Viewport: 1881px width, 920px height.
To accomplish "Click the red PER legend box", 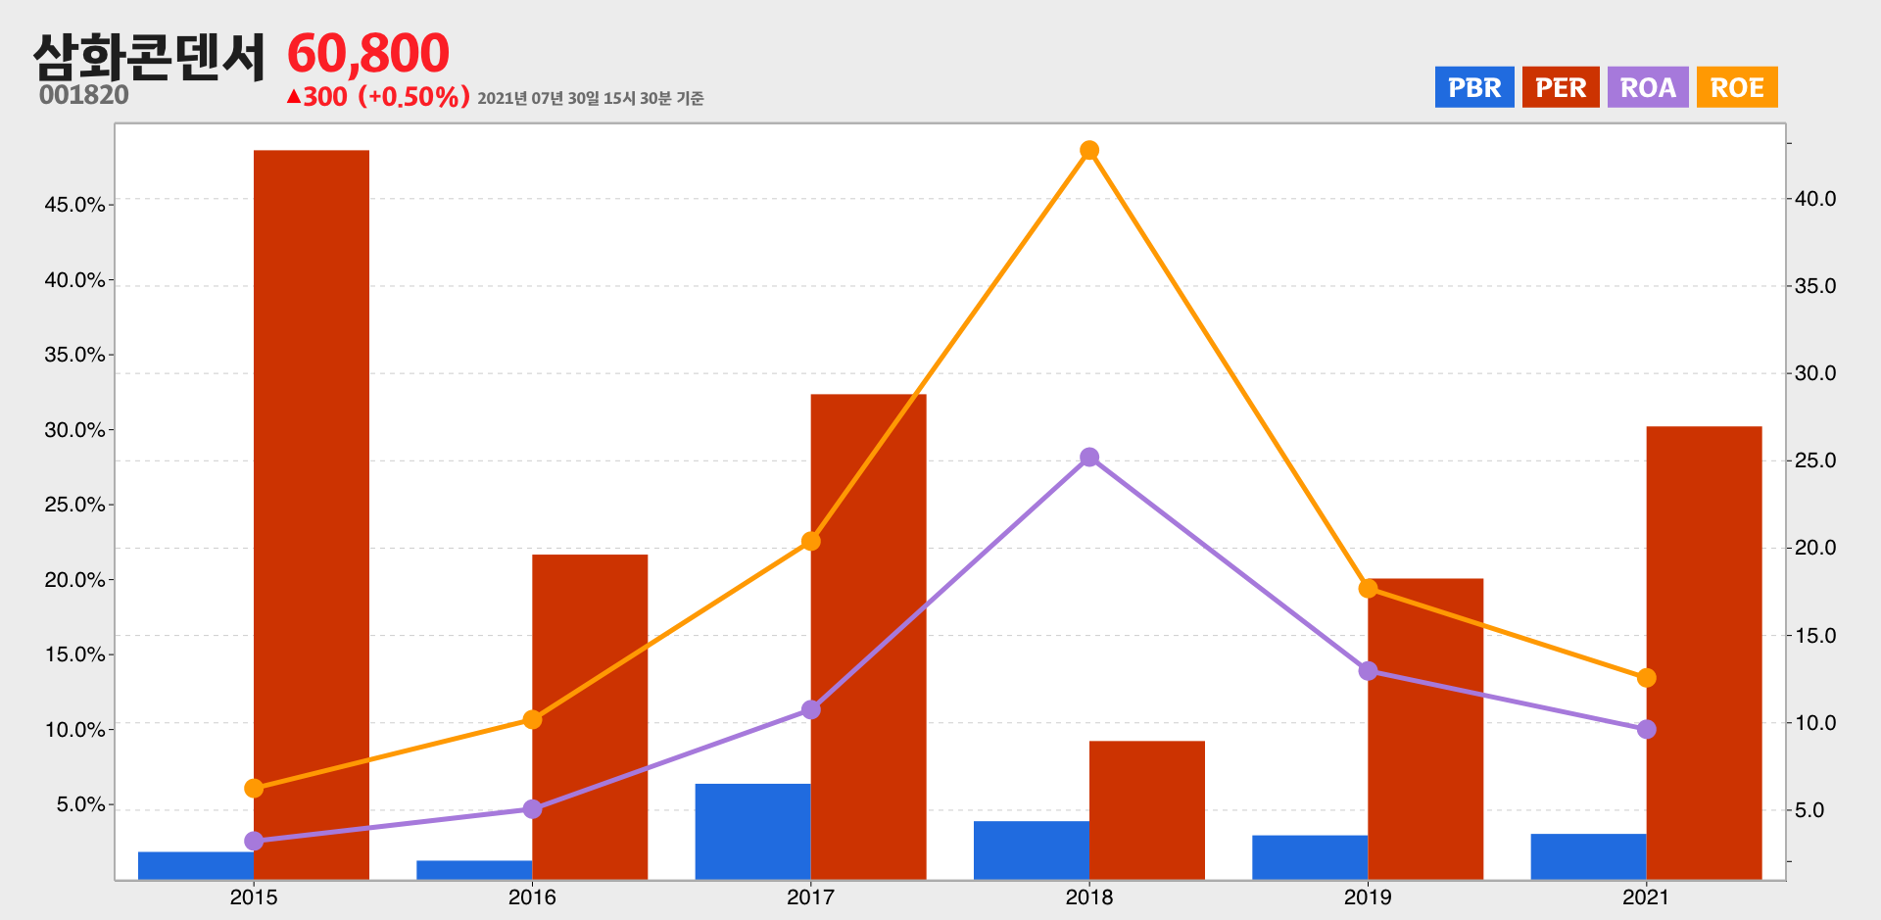I will click(x=1561, y=87).
